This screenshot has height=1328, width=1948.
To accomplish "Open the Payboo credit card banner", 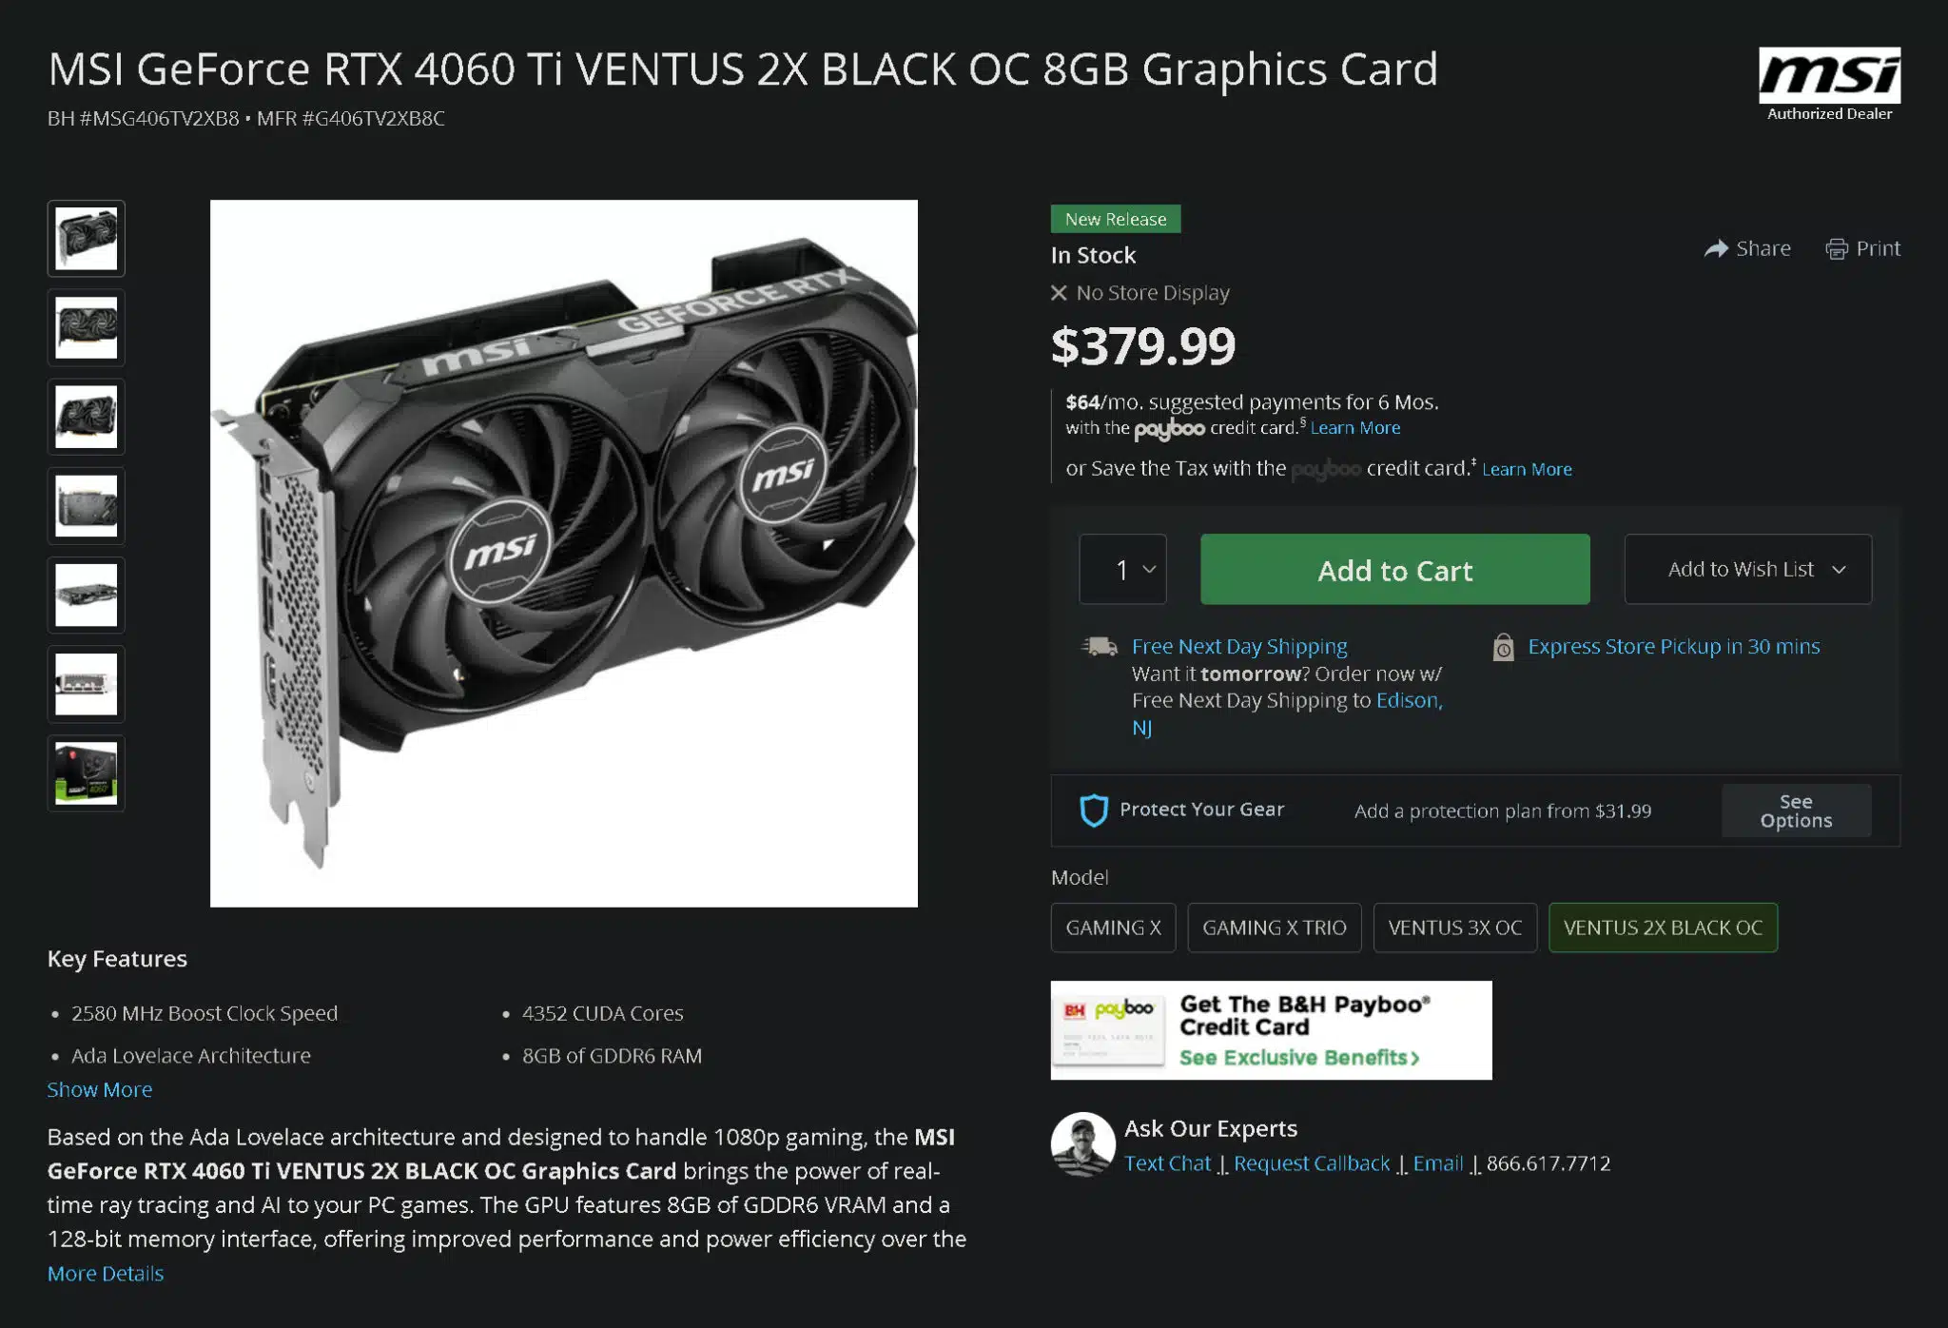I will [1271, 1030].
